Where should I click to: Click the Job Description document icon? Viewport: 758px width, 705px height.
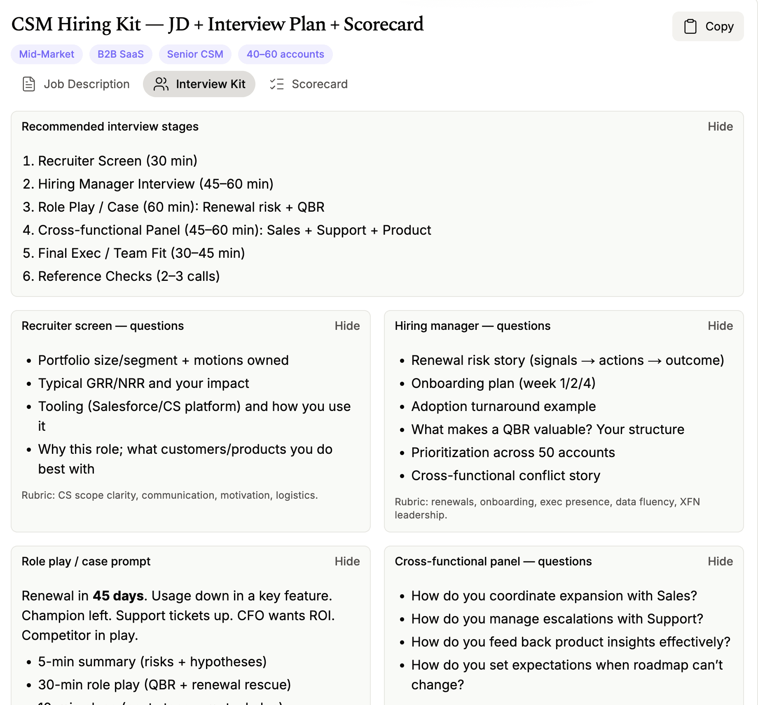29,84
